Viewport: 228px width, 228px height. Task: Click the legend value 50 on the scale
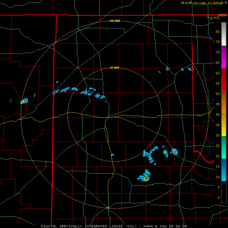click(218, 94)
